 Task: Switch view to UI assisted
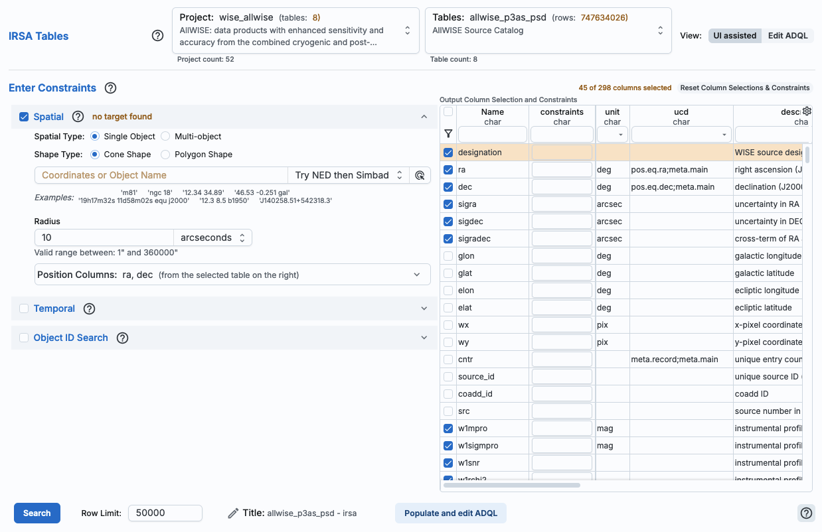pos(735,36)
